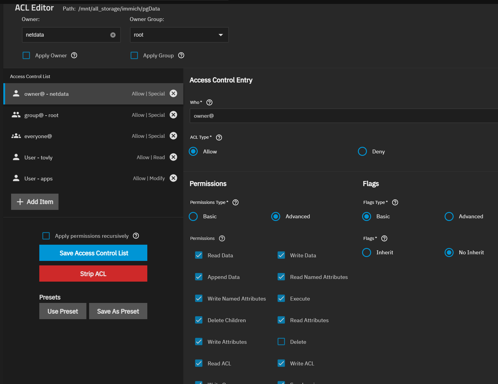The width and height of the screenshot is (498, 384).
Task: Select the everyone@ list entry
Action: click(x=93, y=136)
